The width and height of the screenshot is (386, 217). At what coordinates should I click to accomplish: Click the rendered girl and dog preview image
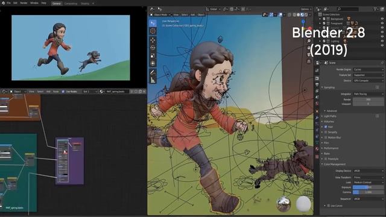71,48
